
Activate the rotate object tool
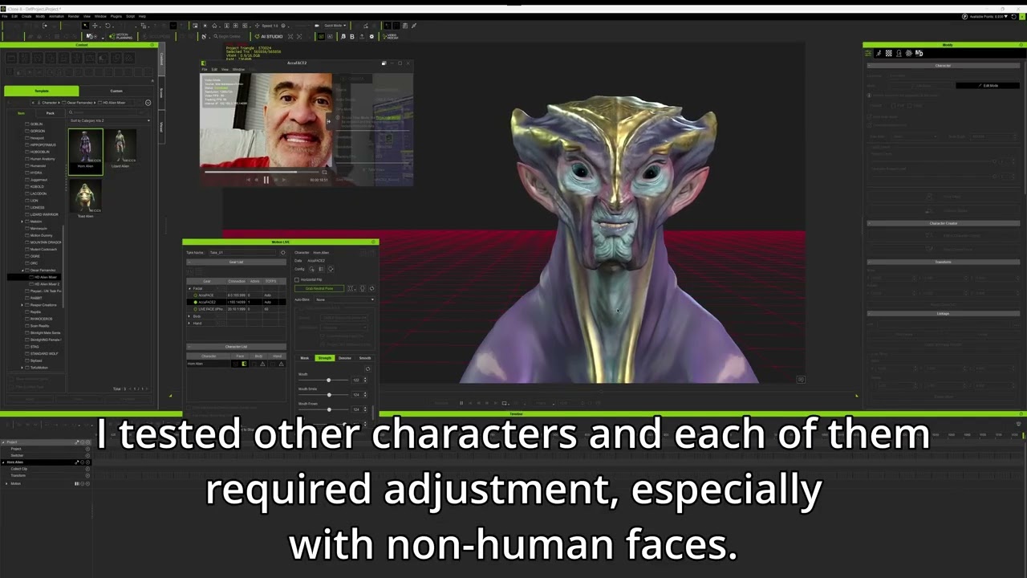point(107,26)
